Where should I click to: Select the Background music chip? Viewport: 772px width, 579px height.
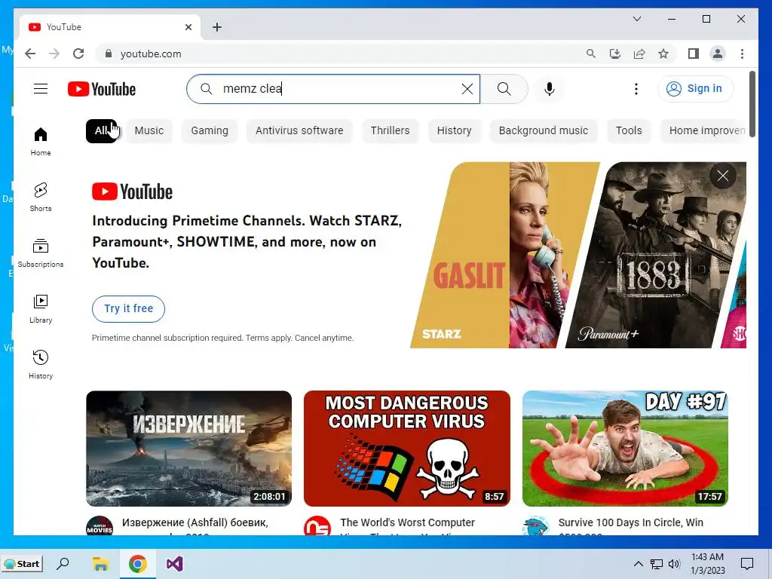(544, 131)
